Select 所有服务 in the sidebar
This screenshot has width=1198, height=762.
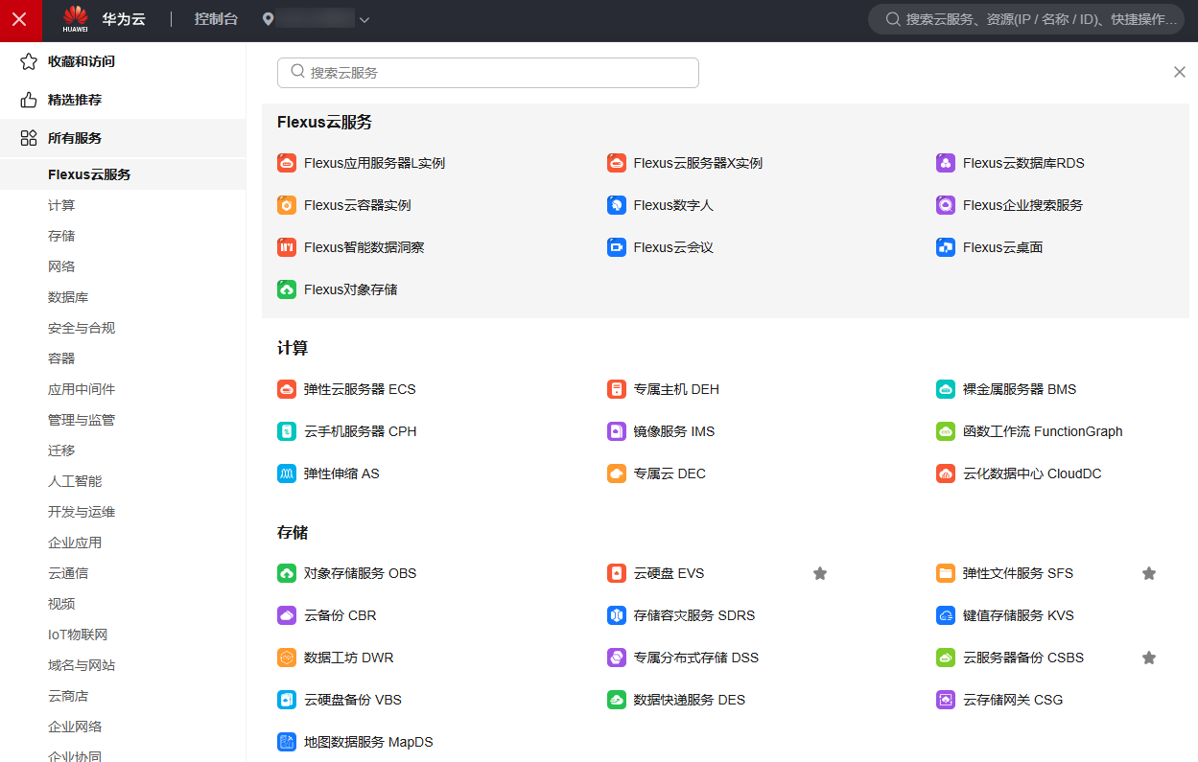123,138
